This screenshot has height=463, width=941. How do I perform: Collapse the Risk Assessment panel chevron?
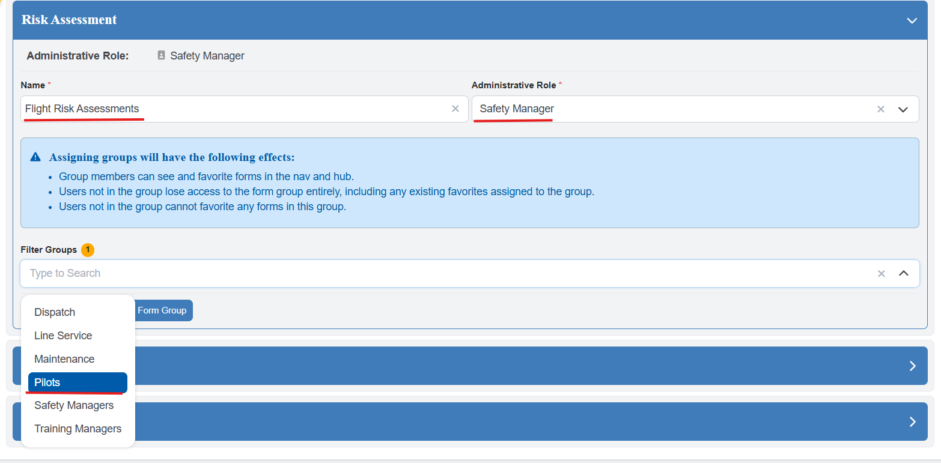pos(912,20)
